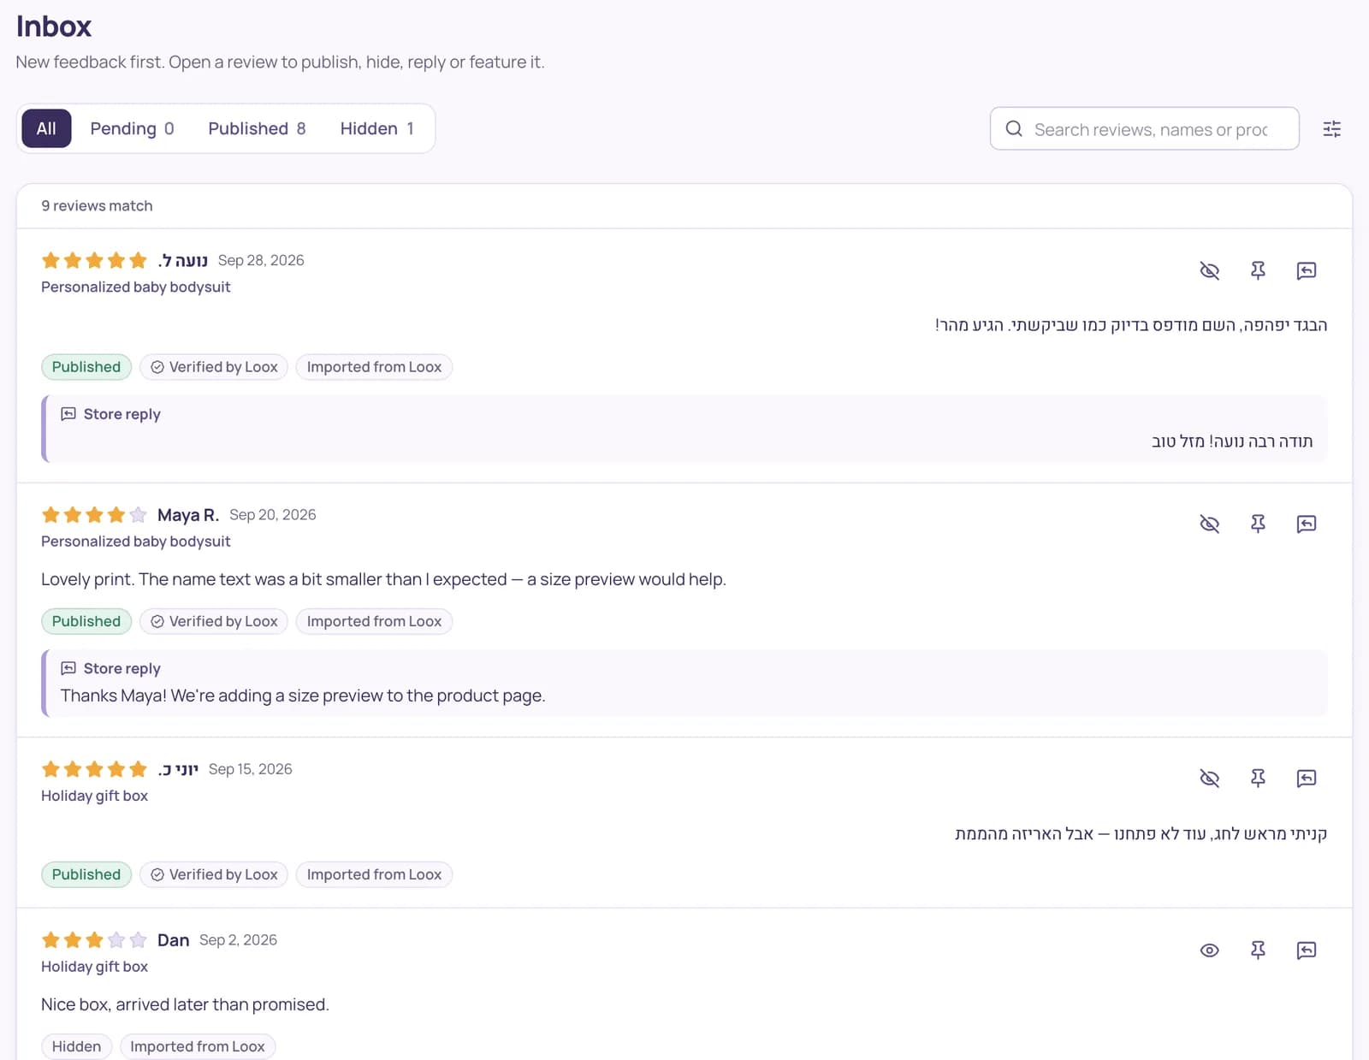Image resolution: width=1369 pixels, height=1060 pixels.
Task: Click Maya's star rating
Action: tap(94, 515)
